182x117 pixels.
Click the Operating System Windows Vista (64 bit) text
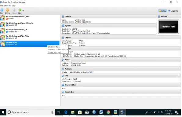(x=83, y=22)
